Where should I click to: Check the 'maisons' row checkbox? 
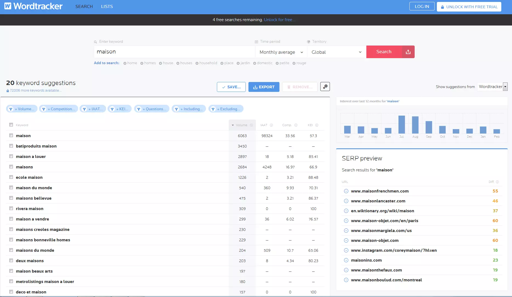tap(11, 167)
